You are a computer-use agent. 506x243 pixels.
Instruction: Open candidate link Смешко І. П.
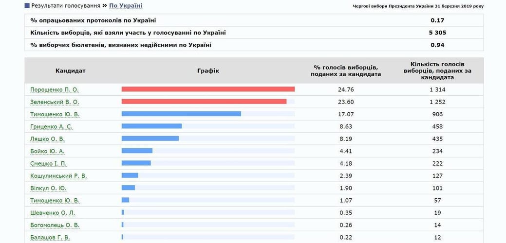pos(49,163)
